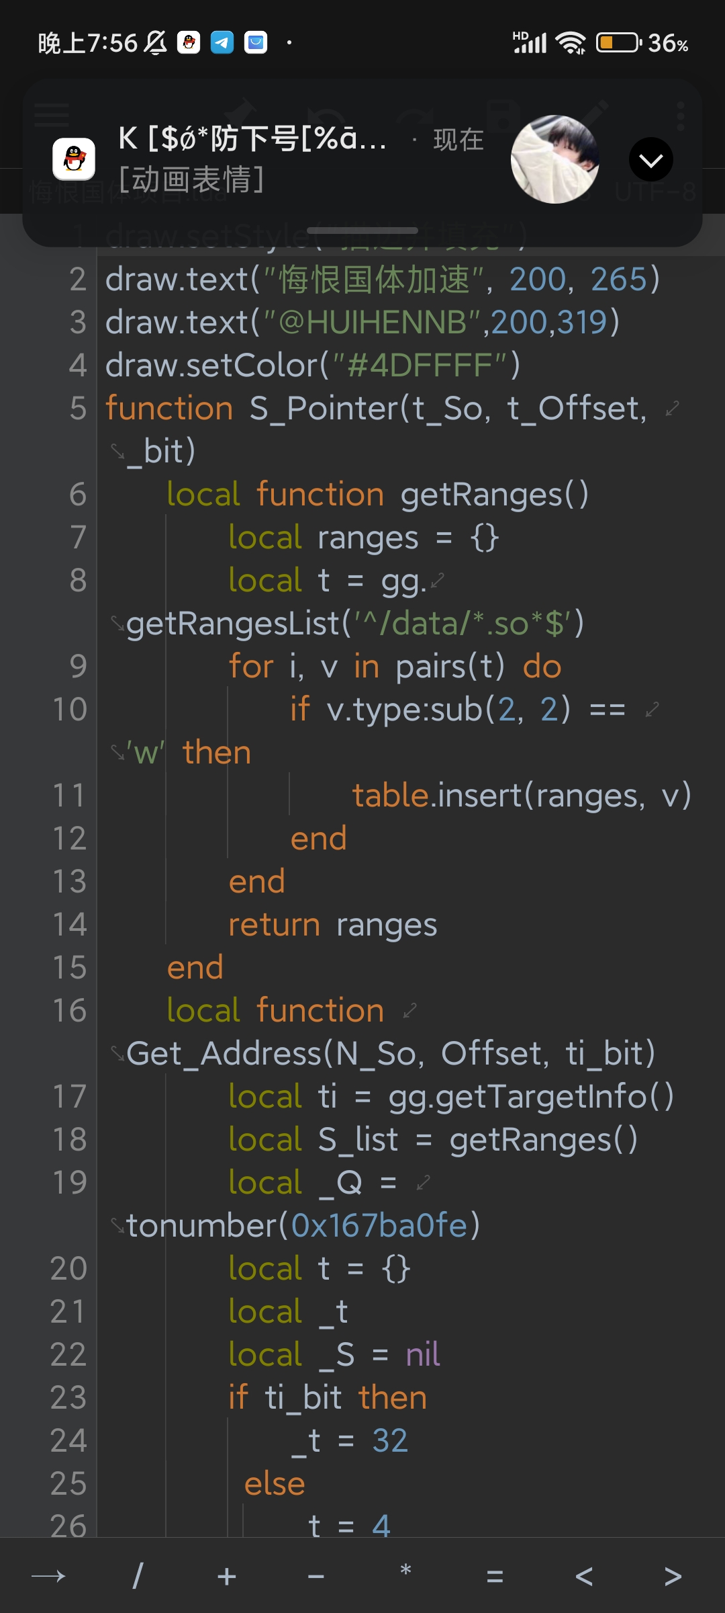Open sender's avatar thumbnail in notification

pyautogui.click(x=554, y=159)
